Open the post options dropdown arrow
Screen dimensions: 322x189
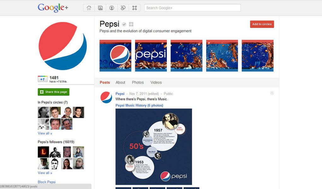[x=272, y=93]
